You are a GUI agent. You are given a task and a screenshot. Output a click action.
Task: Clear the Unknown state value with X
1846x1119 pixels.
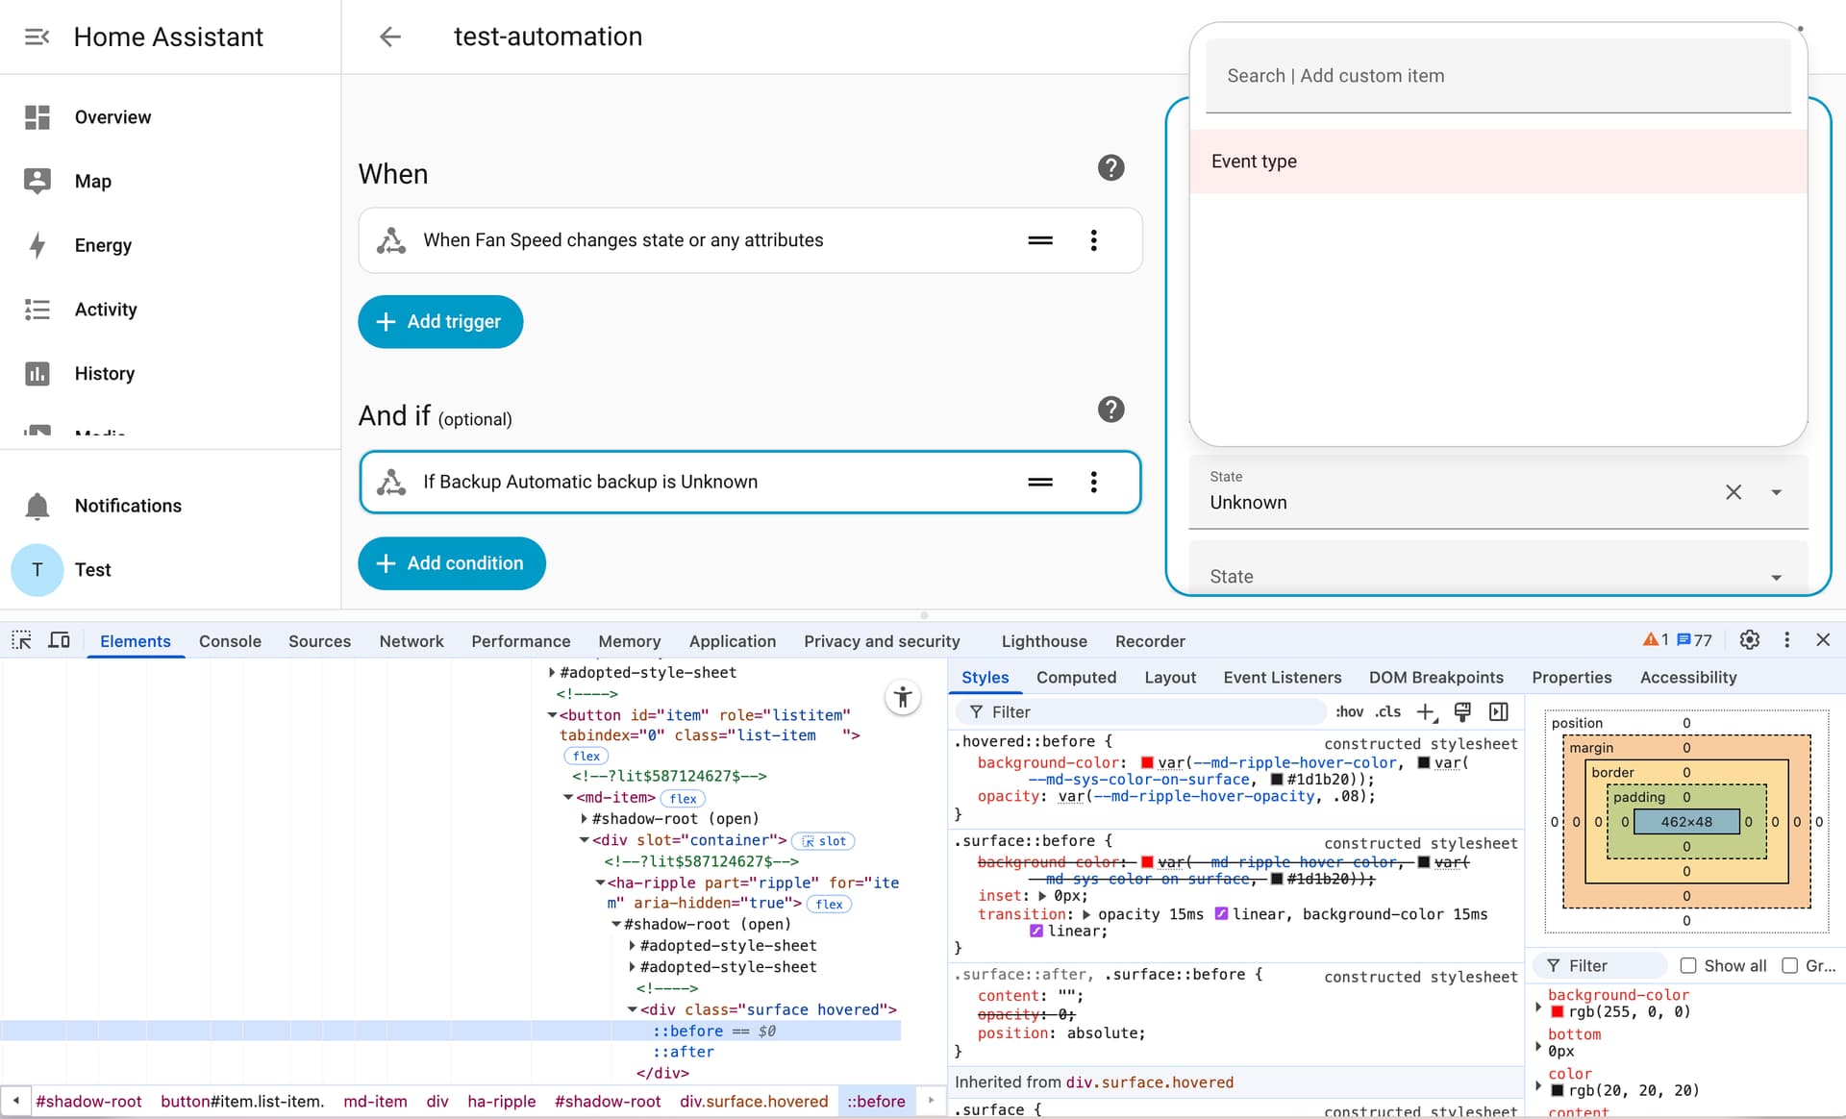[1733, 492]
